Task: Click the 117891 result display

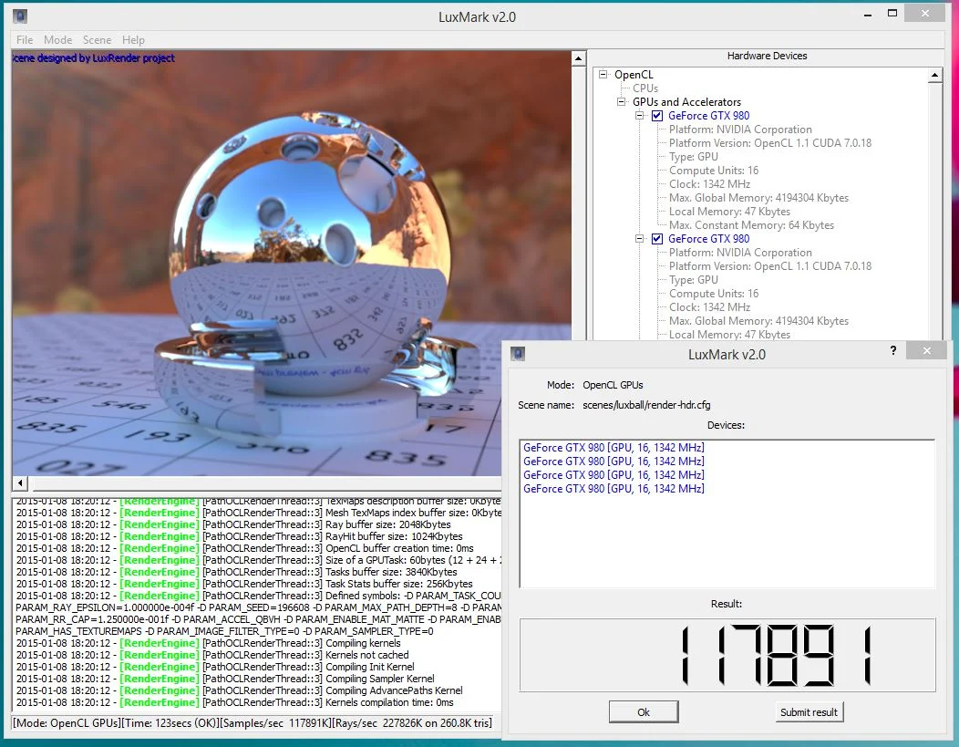Action: (x=727, y=655)
